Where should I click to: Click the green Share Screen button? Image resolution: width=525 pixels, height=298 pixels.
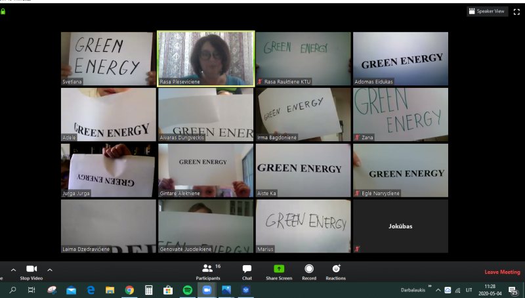tap(279, 270)
